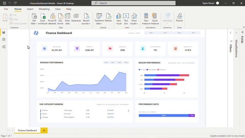
Task: Cut the selection
Action: (x=13, y=15)
